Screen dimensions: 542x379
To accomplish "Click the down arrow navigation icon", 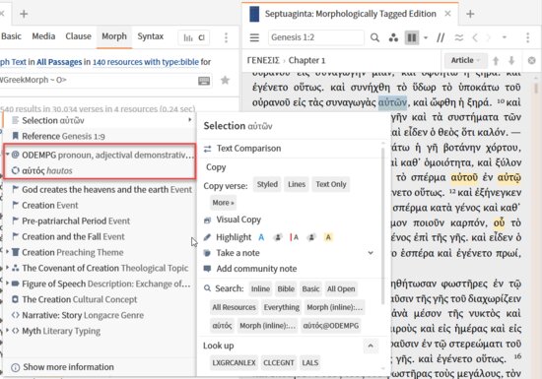I will (x=511, y=61).
